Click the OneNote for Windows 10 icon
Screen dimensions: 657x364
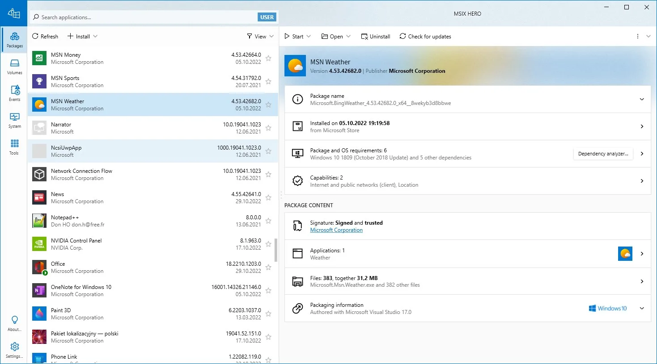coord(39,290)
